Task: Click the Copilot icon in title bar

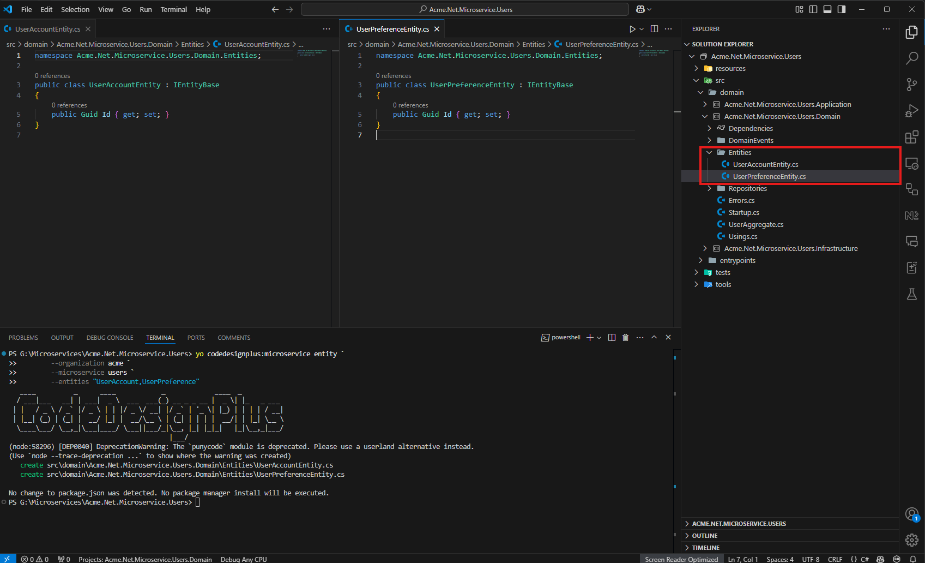Action: click(x=640, y=9)
